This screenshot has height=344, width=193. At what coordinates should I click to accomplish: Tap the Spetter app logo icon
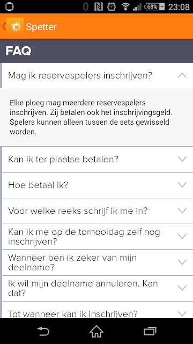15,26
